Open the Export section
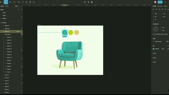 tap(154, 62)
